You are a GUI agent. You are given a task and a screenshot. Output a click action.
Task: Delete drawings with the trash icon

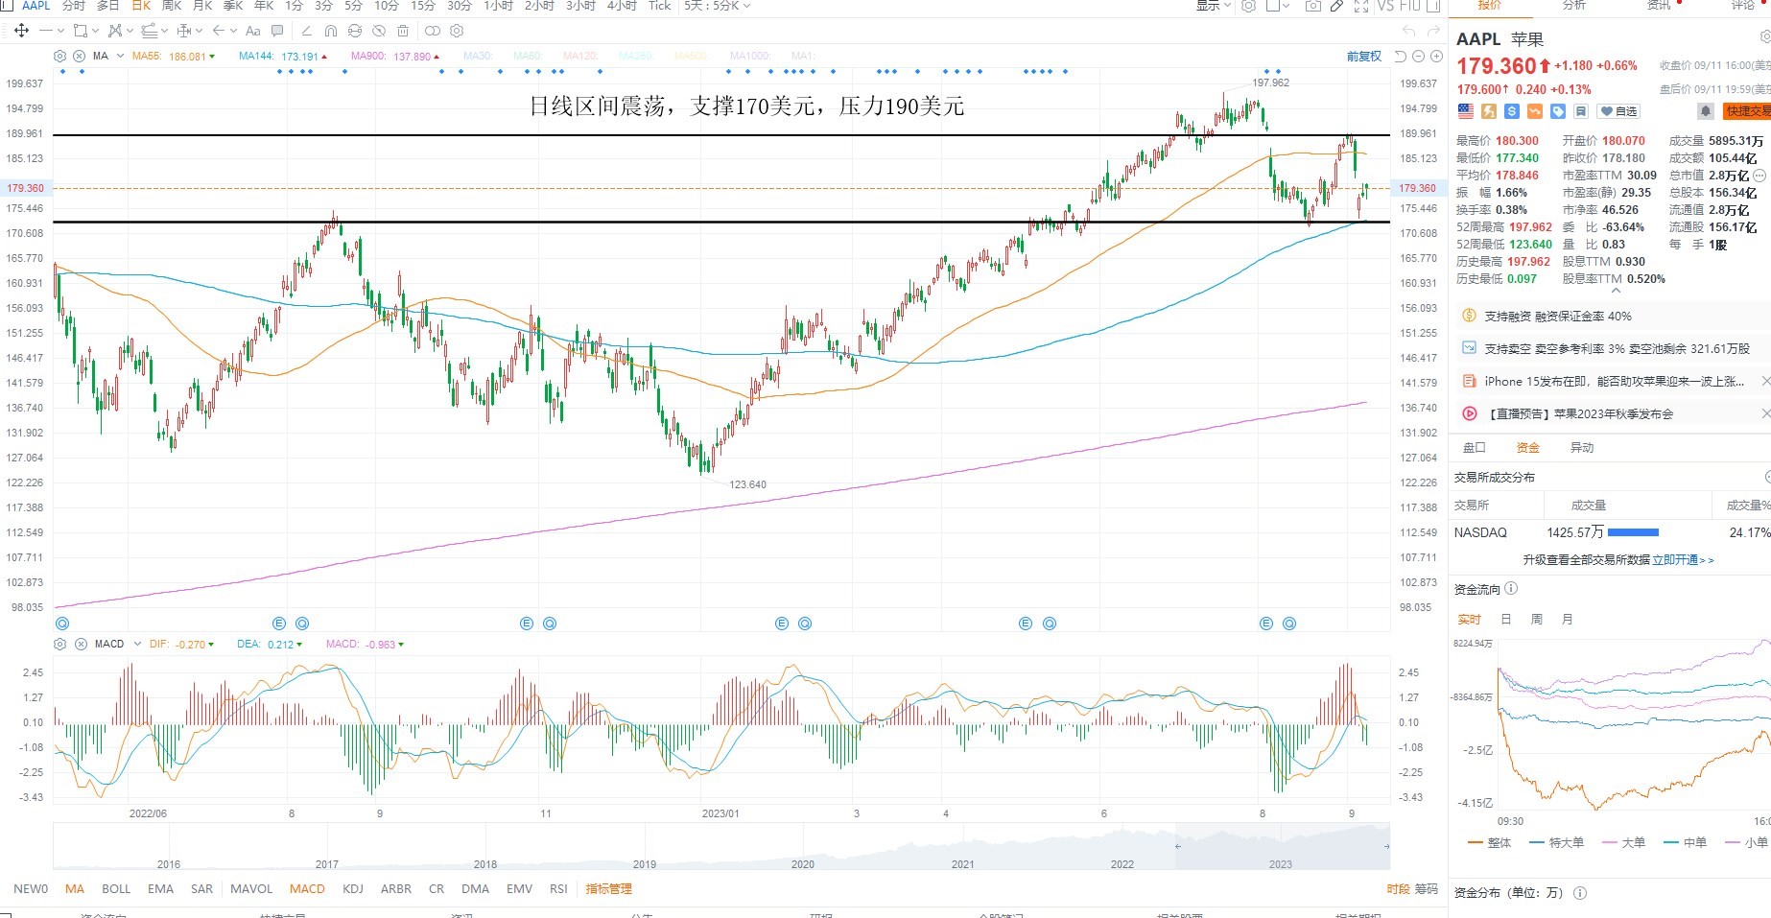click(x=403, y=31)
